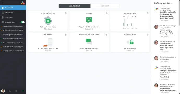Screen dimensions: 180x94
Task: Click the green plus new ticket icon
Action: coord(23,91)
